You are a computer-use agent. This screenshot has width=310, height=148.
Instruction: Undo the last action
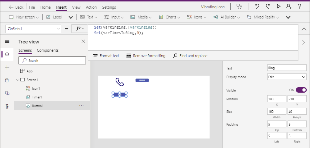tap(257, 7)
